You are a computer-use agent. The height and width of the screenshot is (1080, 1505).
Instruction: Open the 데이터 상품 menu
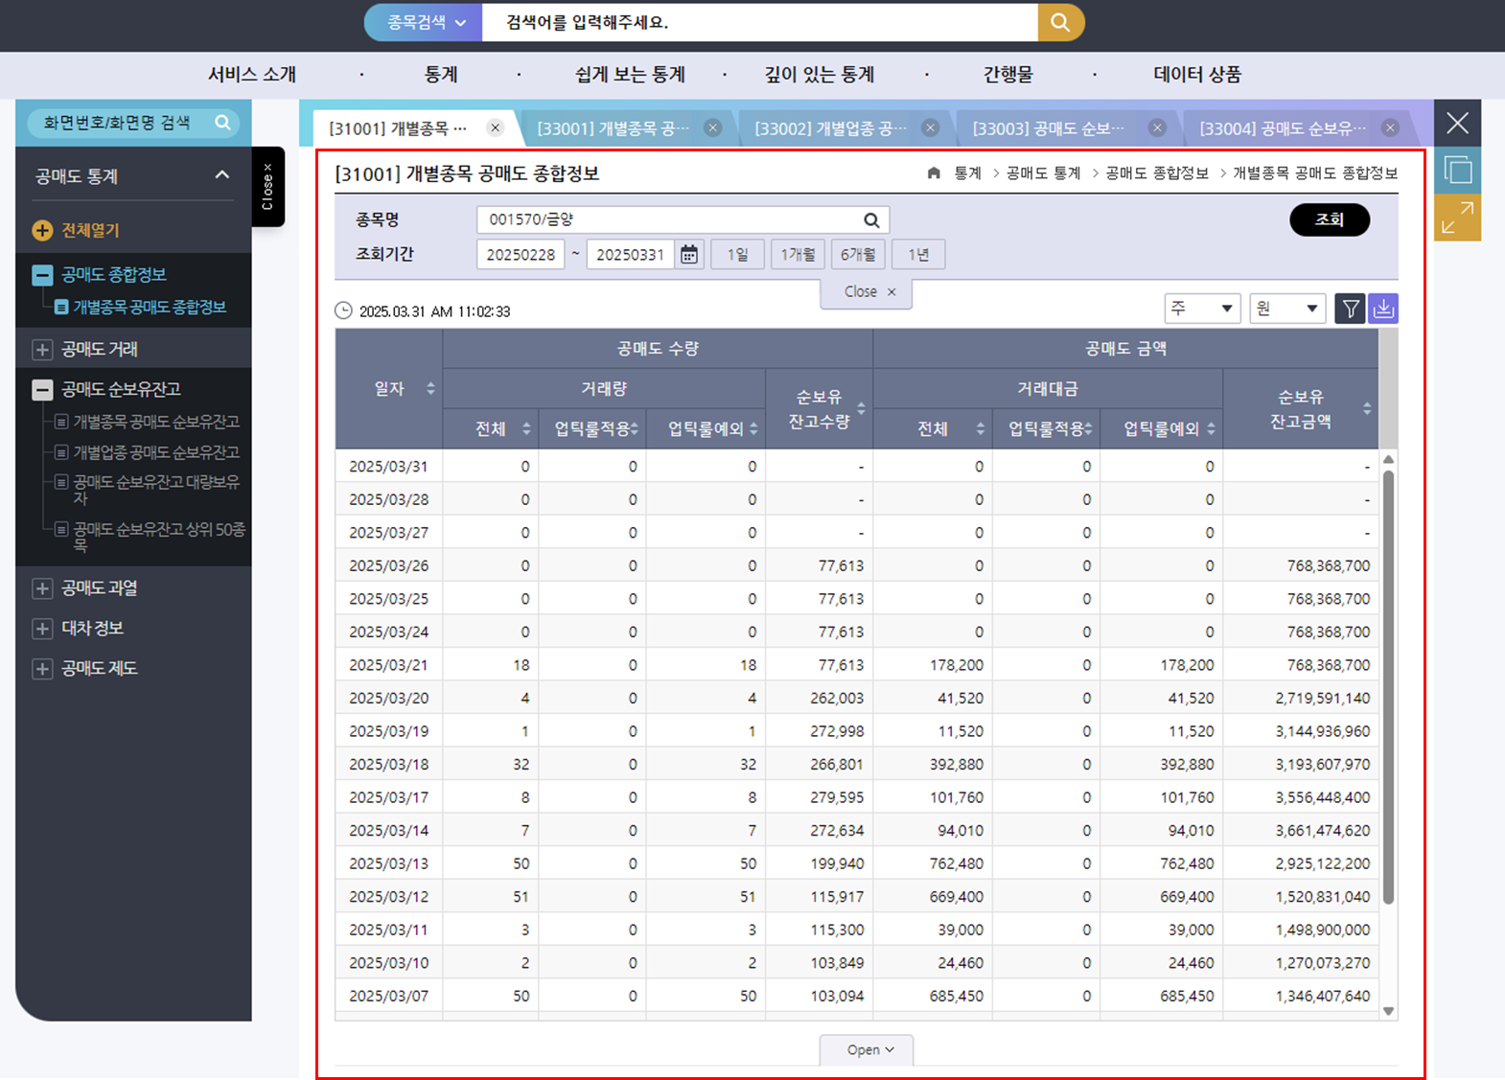tap(1197, 75)
